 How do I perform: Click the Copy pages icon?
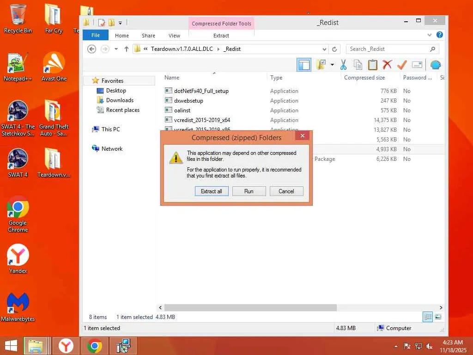click(358, 65)
